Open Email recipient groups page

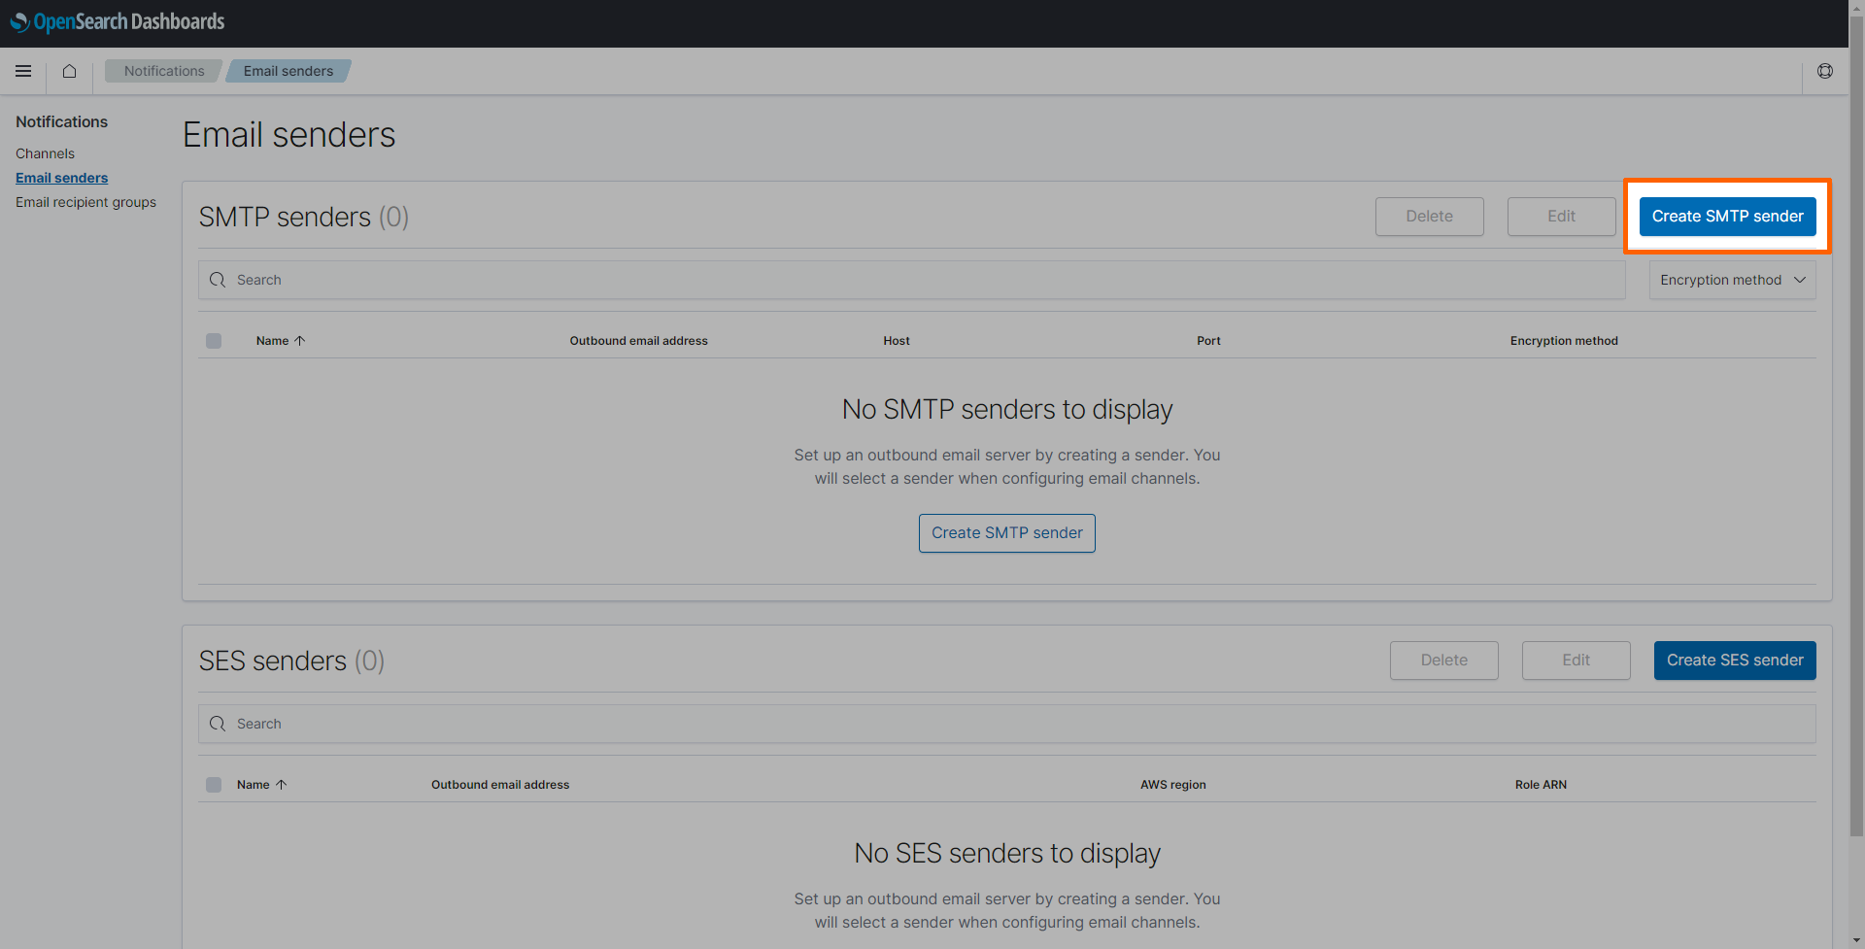pos(85,202)
